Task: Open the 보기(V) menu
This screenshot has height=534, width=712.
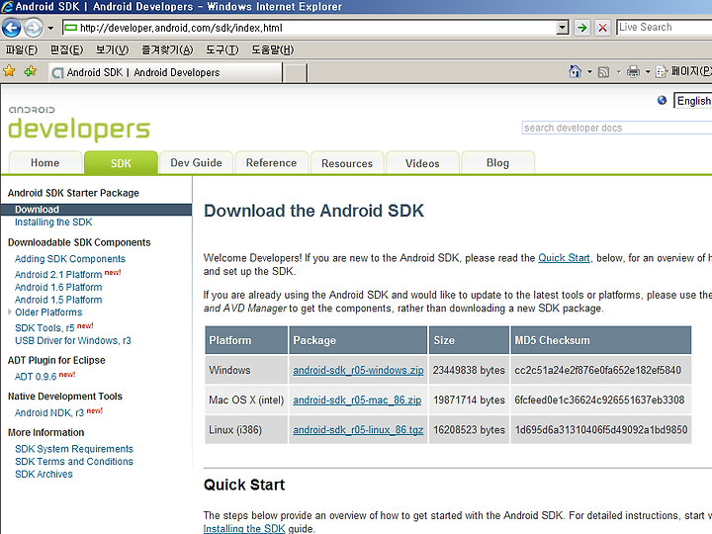Action: click(112, 49)
